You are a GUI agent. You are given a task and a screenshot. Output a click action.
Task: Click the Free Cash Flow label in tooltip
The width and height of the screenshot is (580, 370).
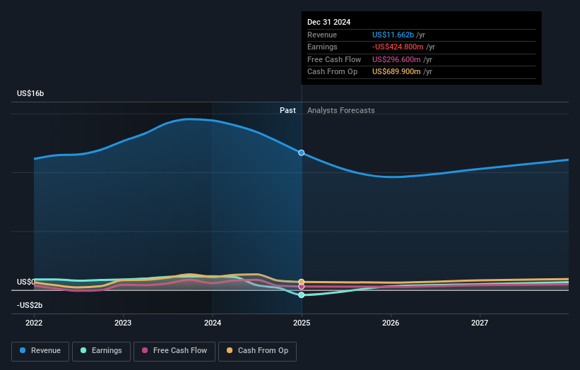(334, 59)
